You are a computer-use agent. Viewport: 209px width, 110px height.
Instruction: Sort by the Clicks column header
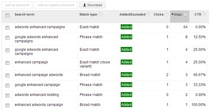point(158,14)
